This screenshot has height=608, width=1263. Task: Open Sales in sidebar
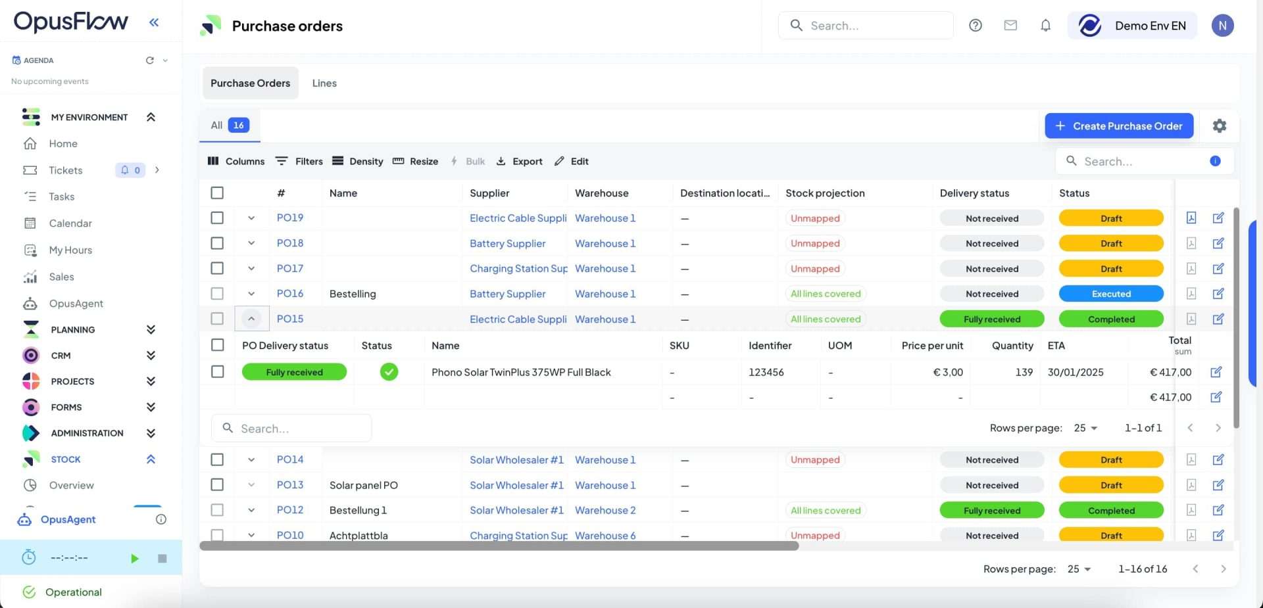(x=61, y=277)
